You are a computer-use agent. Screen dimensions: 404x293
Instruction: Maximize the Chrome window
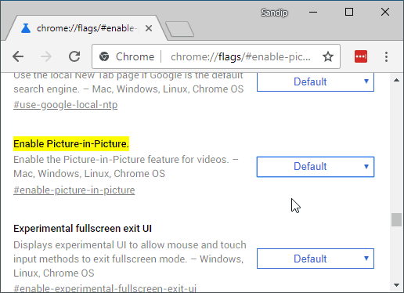click(349, 12)
